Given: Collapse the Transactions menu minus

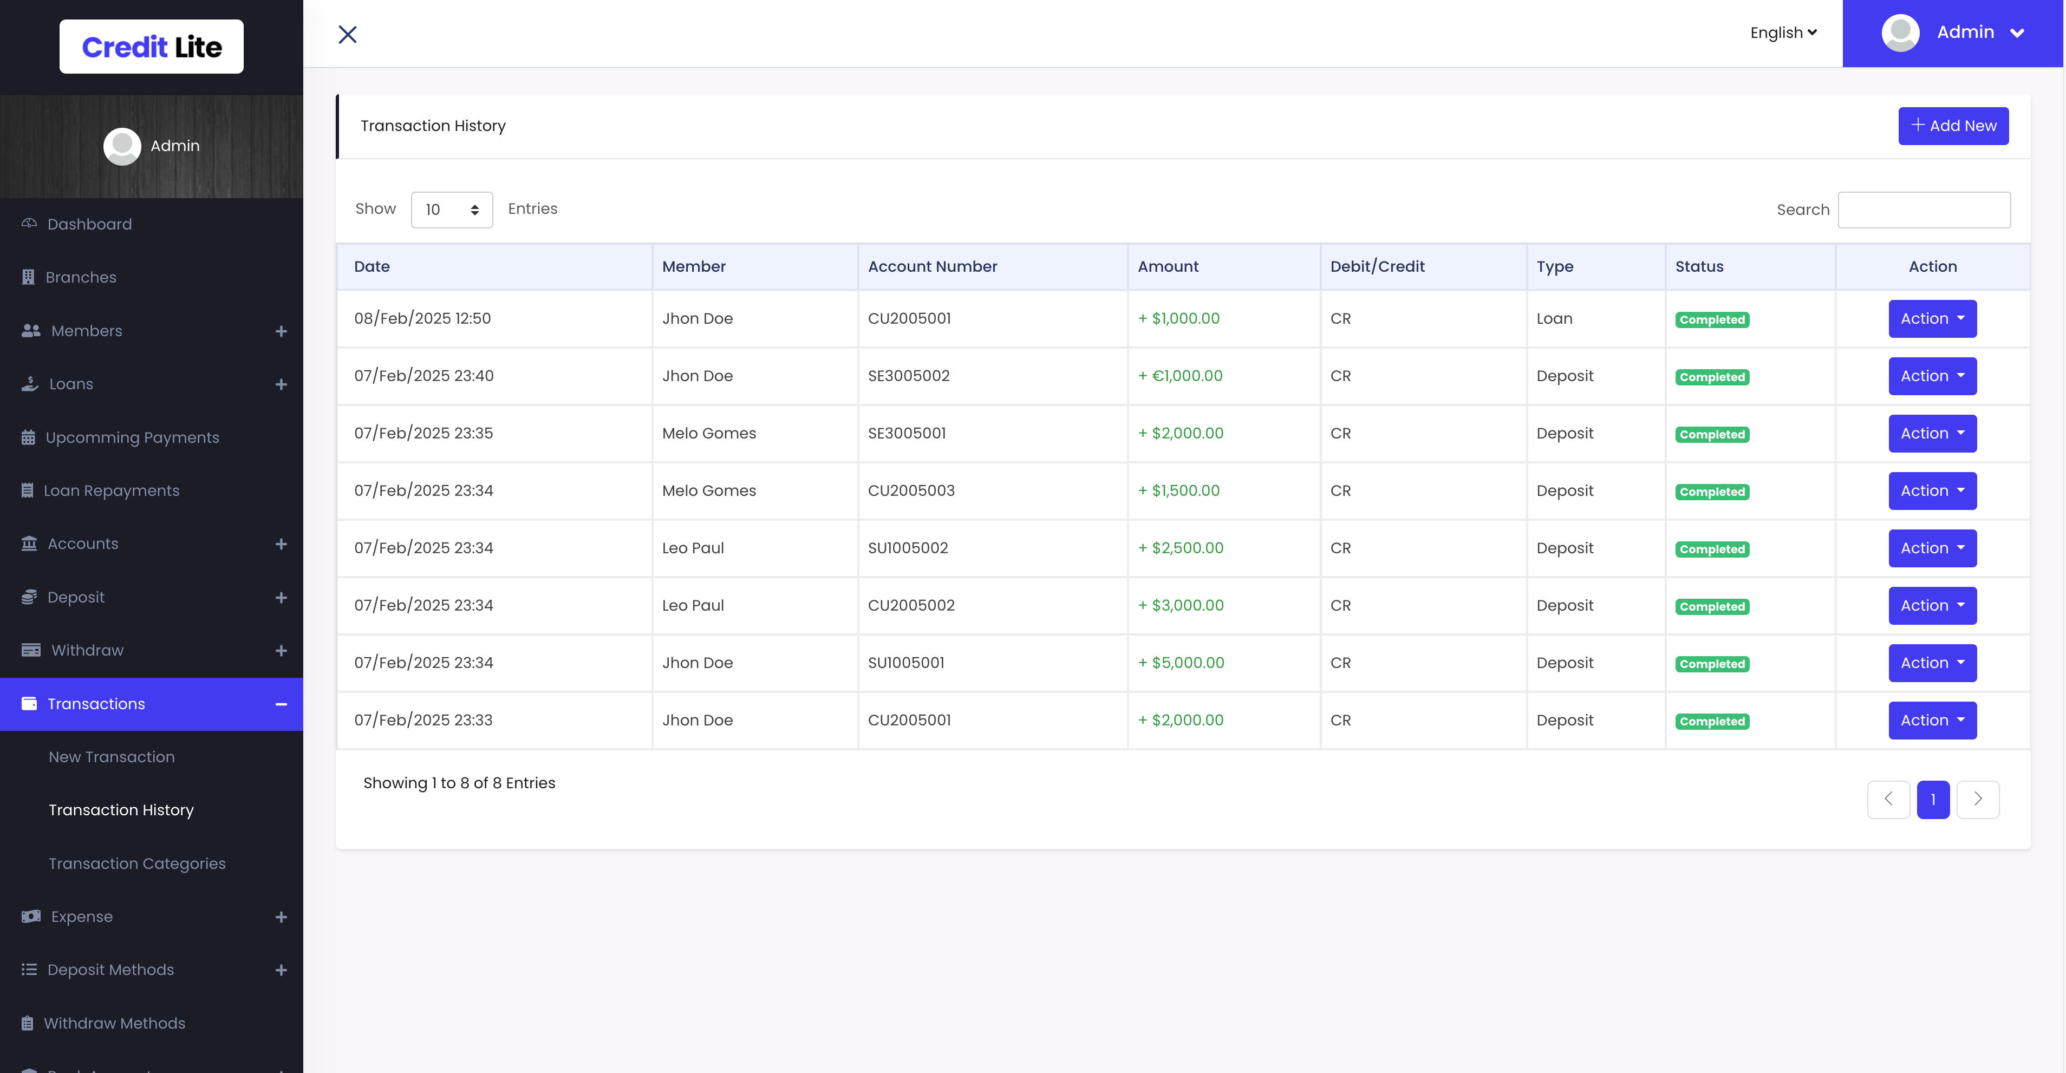Looking at the screenshot, I should point(281,703).
